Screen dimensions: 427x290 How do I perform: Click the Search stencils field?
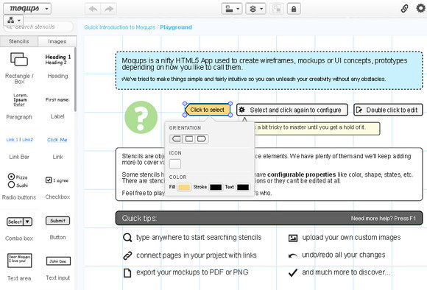coord(38,27)
